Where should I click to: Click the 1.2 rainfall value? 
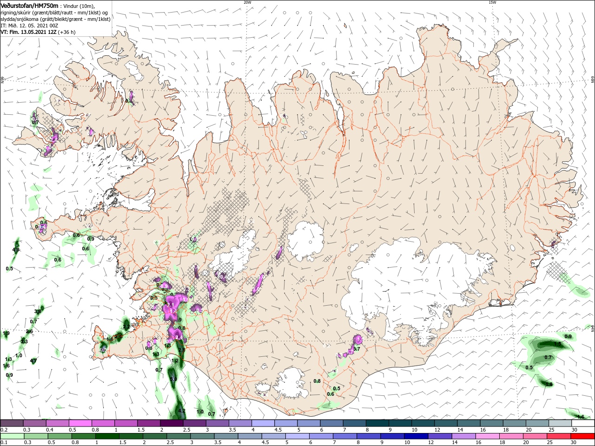(175, 361)
